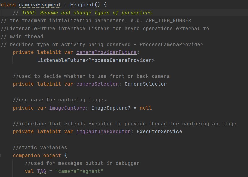Click the companion object declaration
Screen dimensions: 248x177
[x=40, y=156]
